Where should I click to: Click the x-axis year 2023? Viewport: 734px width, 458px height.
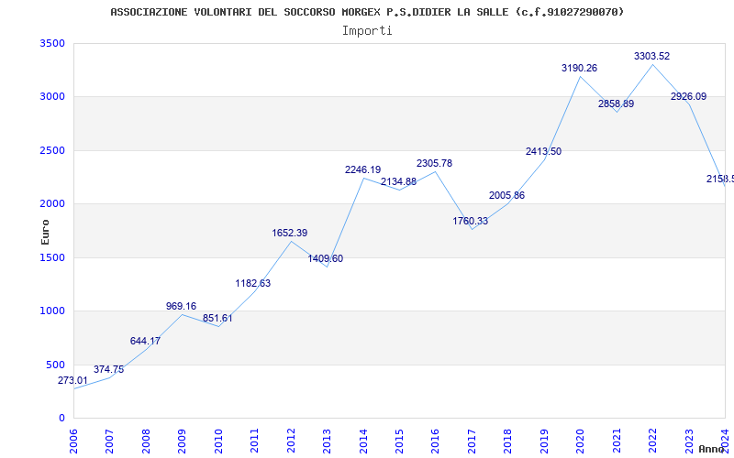(x=689, y=442)
